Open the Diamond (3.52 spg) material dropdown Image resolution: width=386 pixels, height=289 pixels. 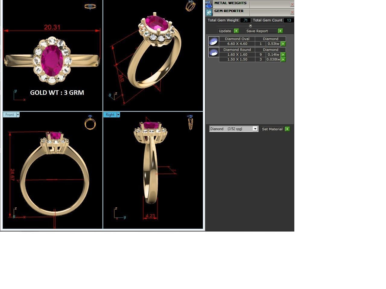(x=255, y=129)
